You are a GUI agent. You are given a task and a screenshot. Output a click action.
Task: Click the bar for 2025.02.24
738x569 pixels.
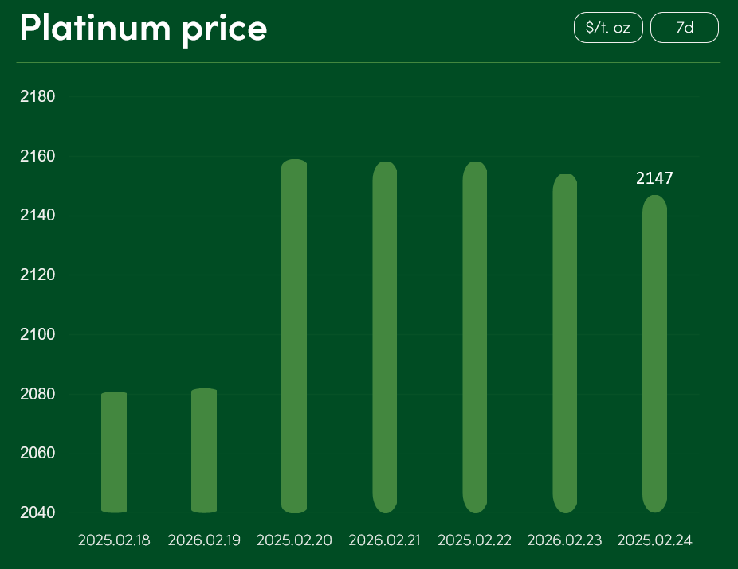click(x=654, y=354)
